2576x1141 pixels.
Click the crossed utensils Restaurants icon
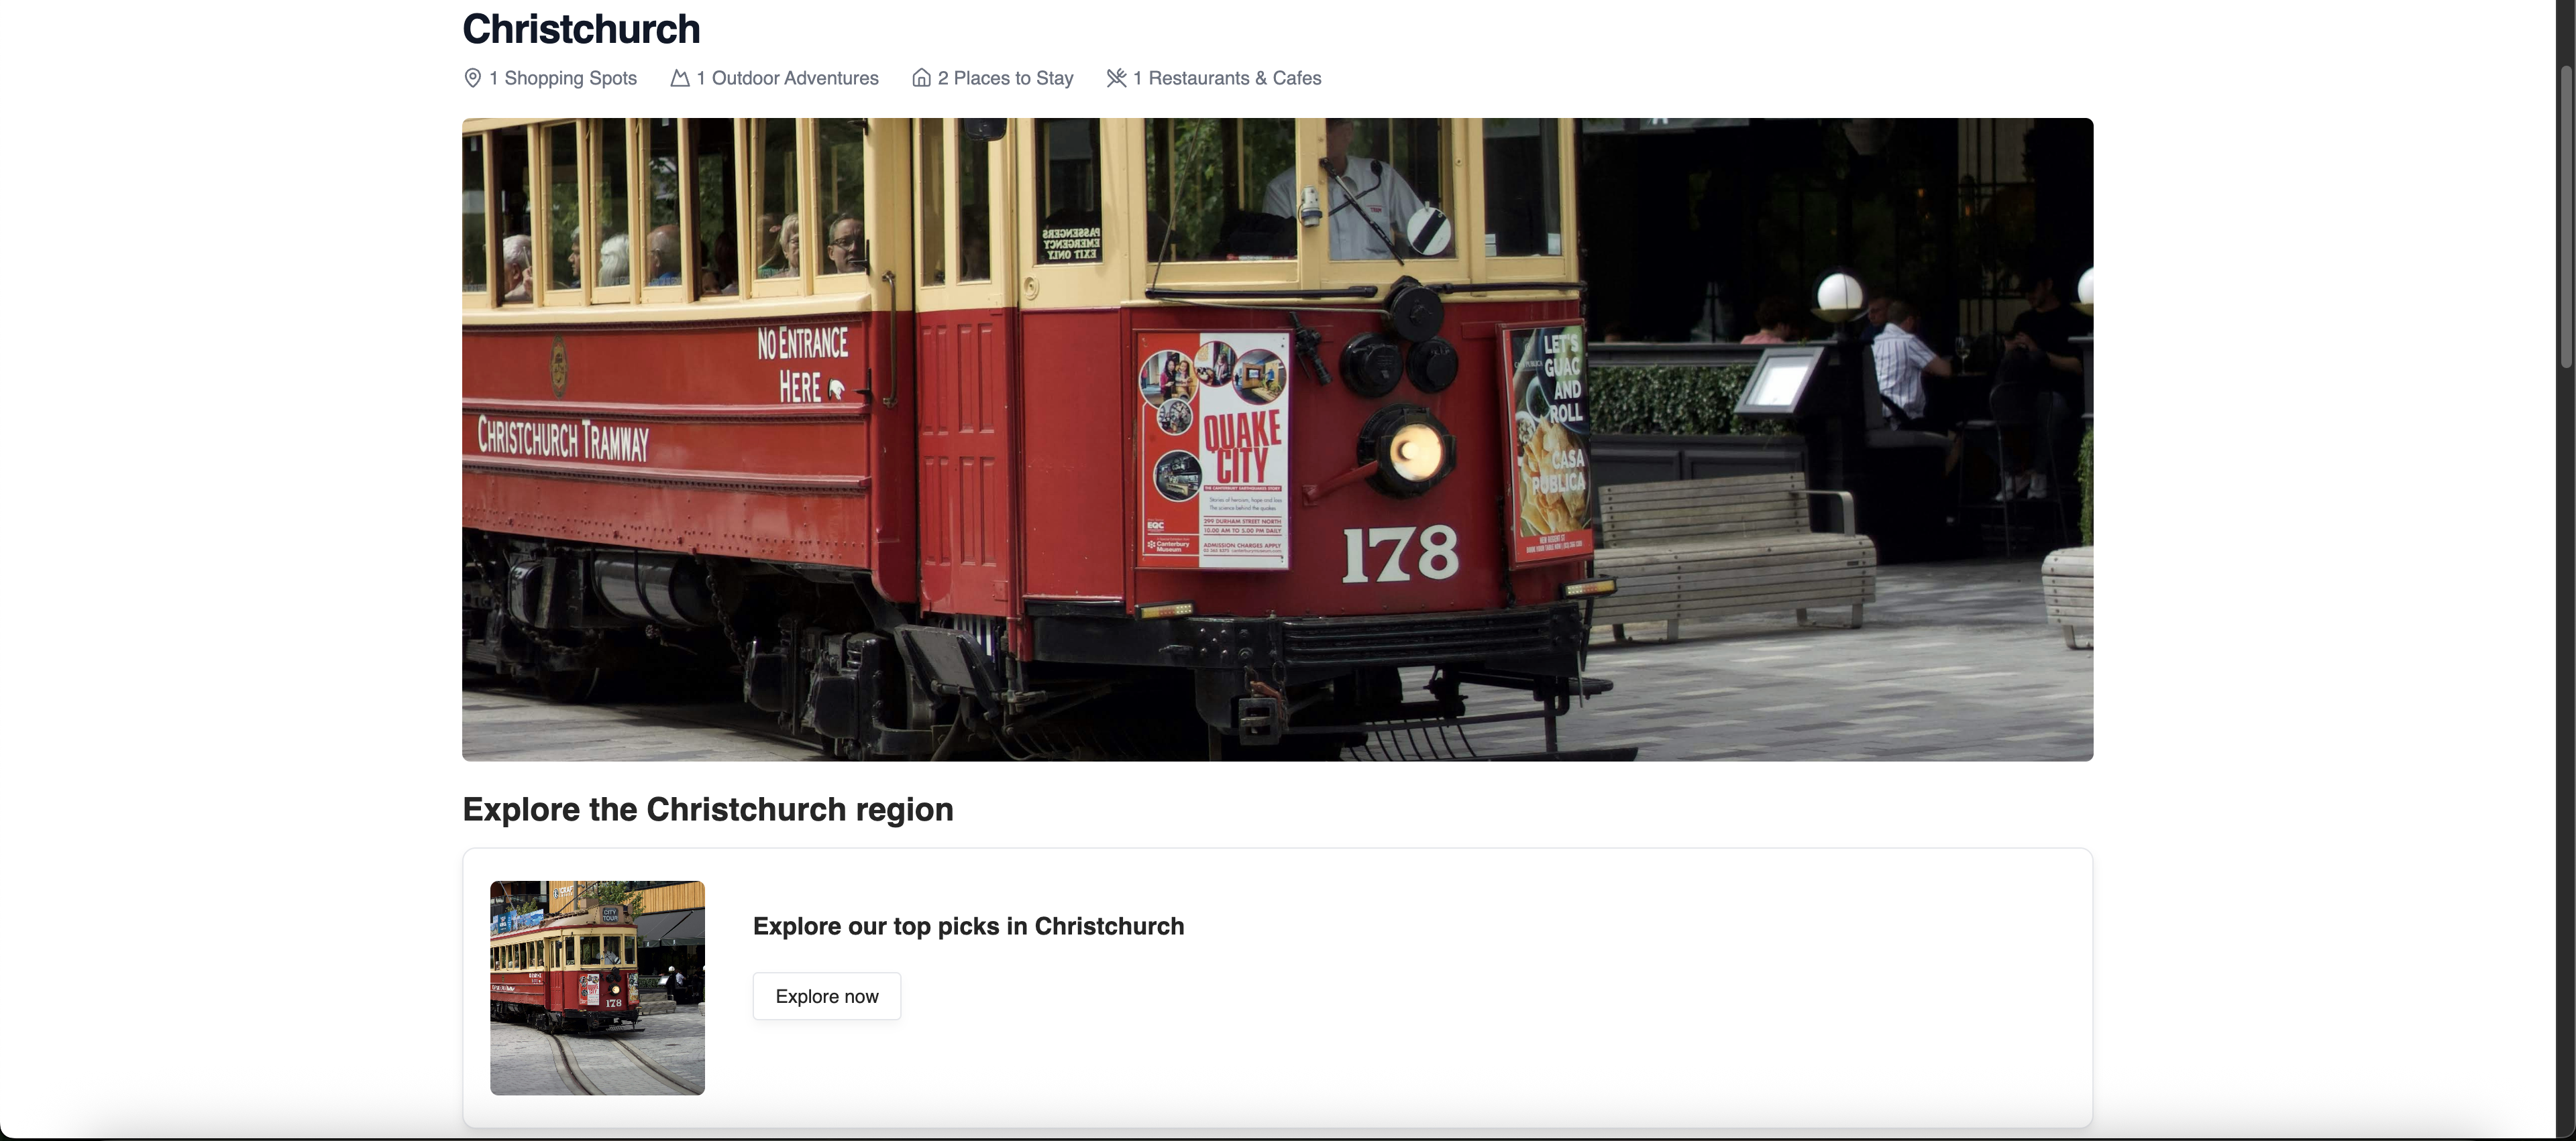(x=1116, y=78)
